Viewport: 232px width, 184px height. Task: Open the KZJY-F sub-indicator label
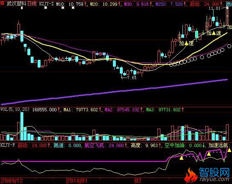click(x=7, y=145)
